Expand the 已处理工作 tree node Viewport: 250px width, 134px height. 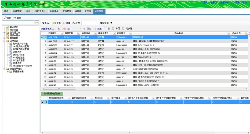[x=4, y=32]
